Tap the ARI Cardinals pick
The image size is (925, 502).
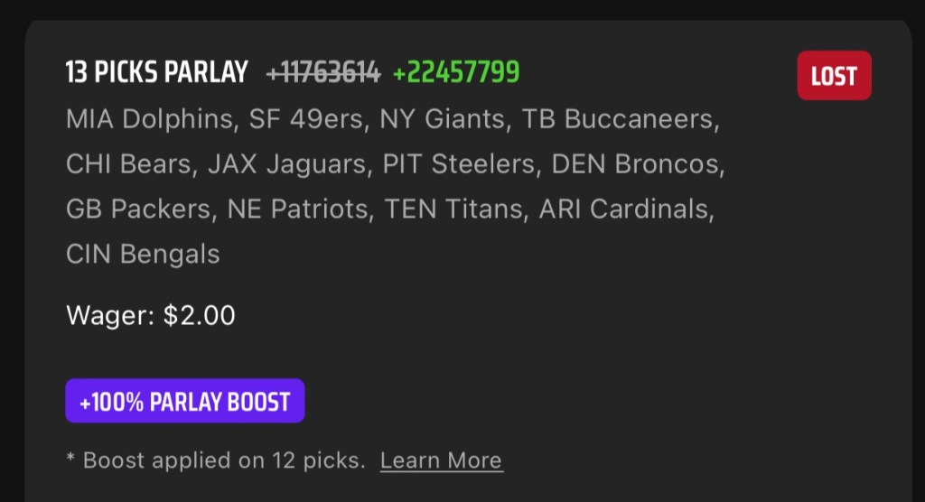point(625,209)
